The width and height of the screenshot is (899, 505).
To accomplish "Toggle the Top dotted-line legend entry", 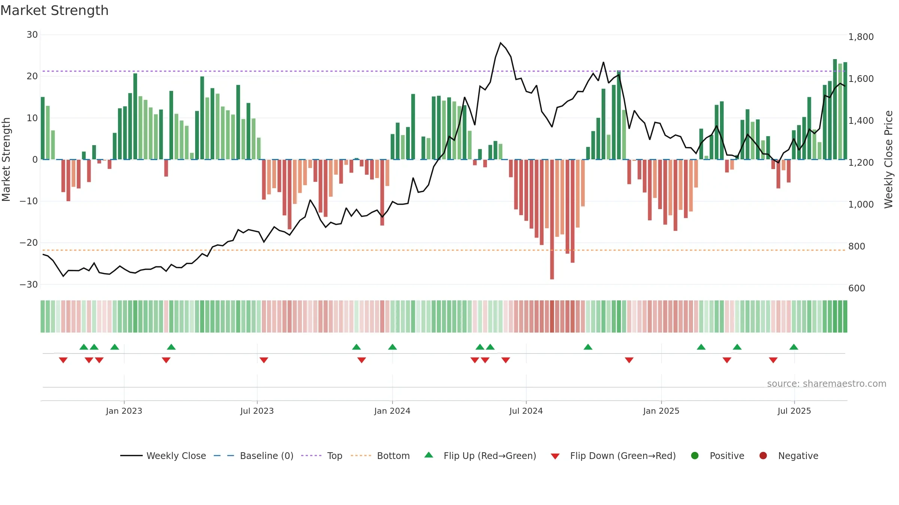I will point(322,456).
